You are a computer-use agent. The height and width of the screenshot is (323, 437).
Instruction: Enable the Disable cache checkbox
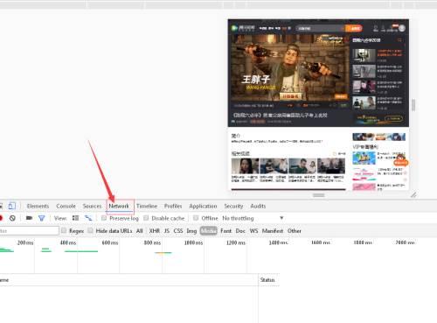point(146,218)
